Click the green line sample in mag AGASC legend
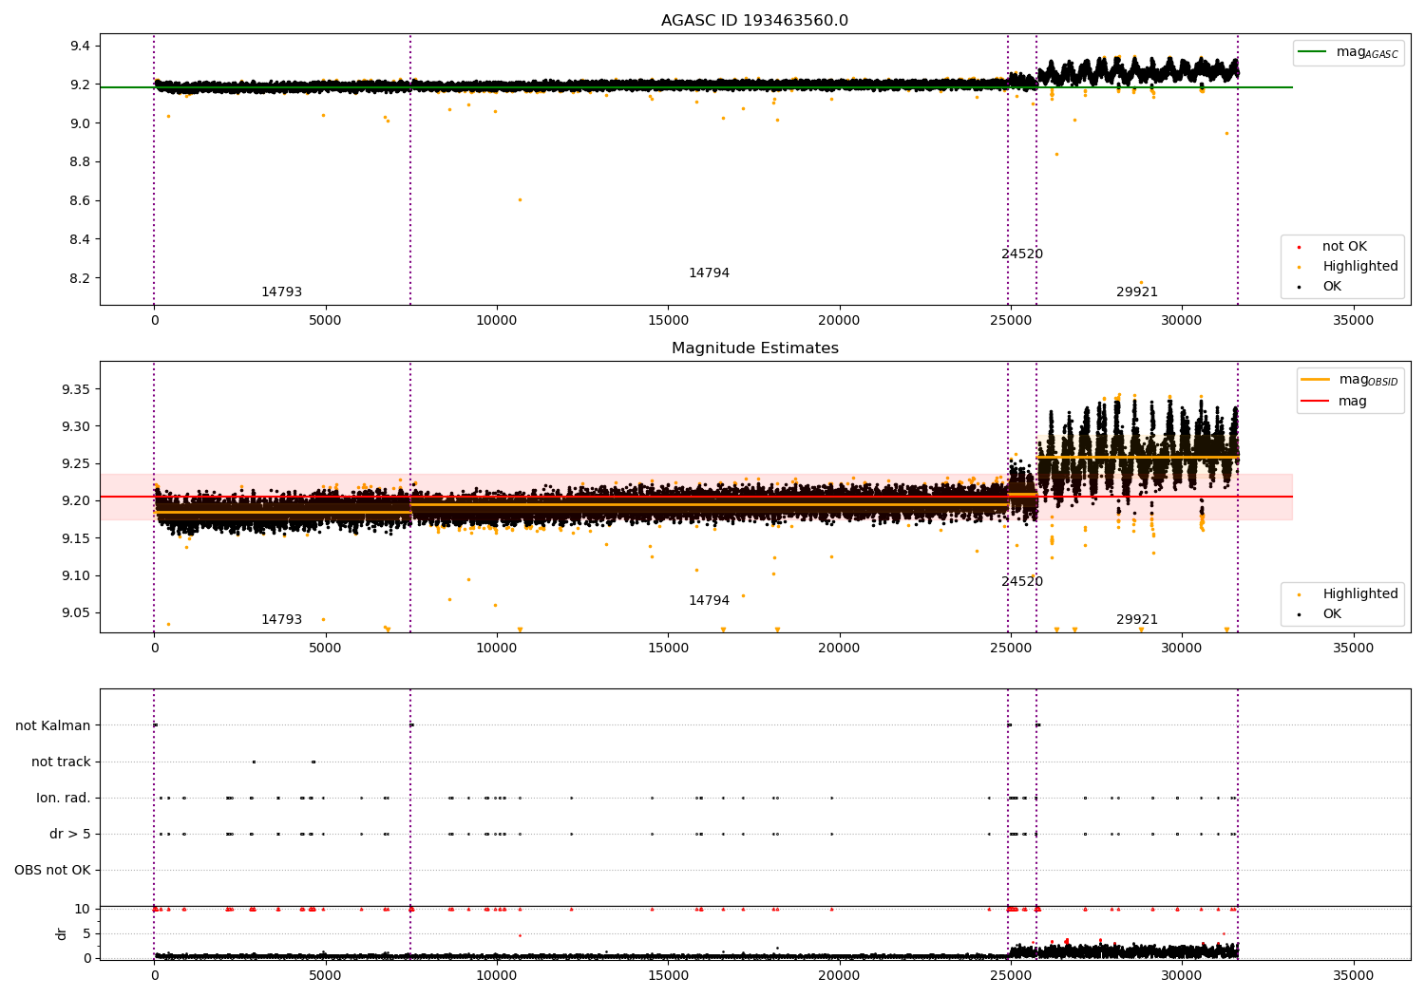 point(1313,52)
